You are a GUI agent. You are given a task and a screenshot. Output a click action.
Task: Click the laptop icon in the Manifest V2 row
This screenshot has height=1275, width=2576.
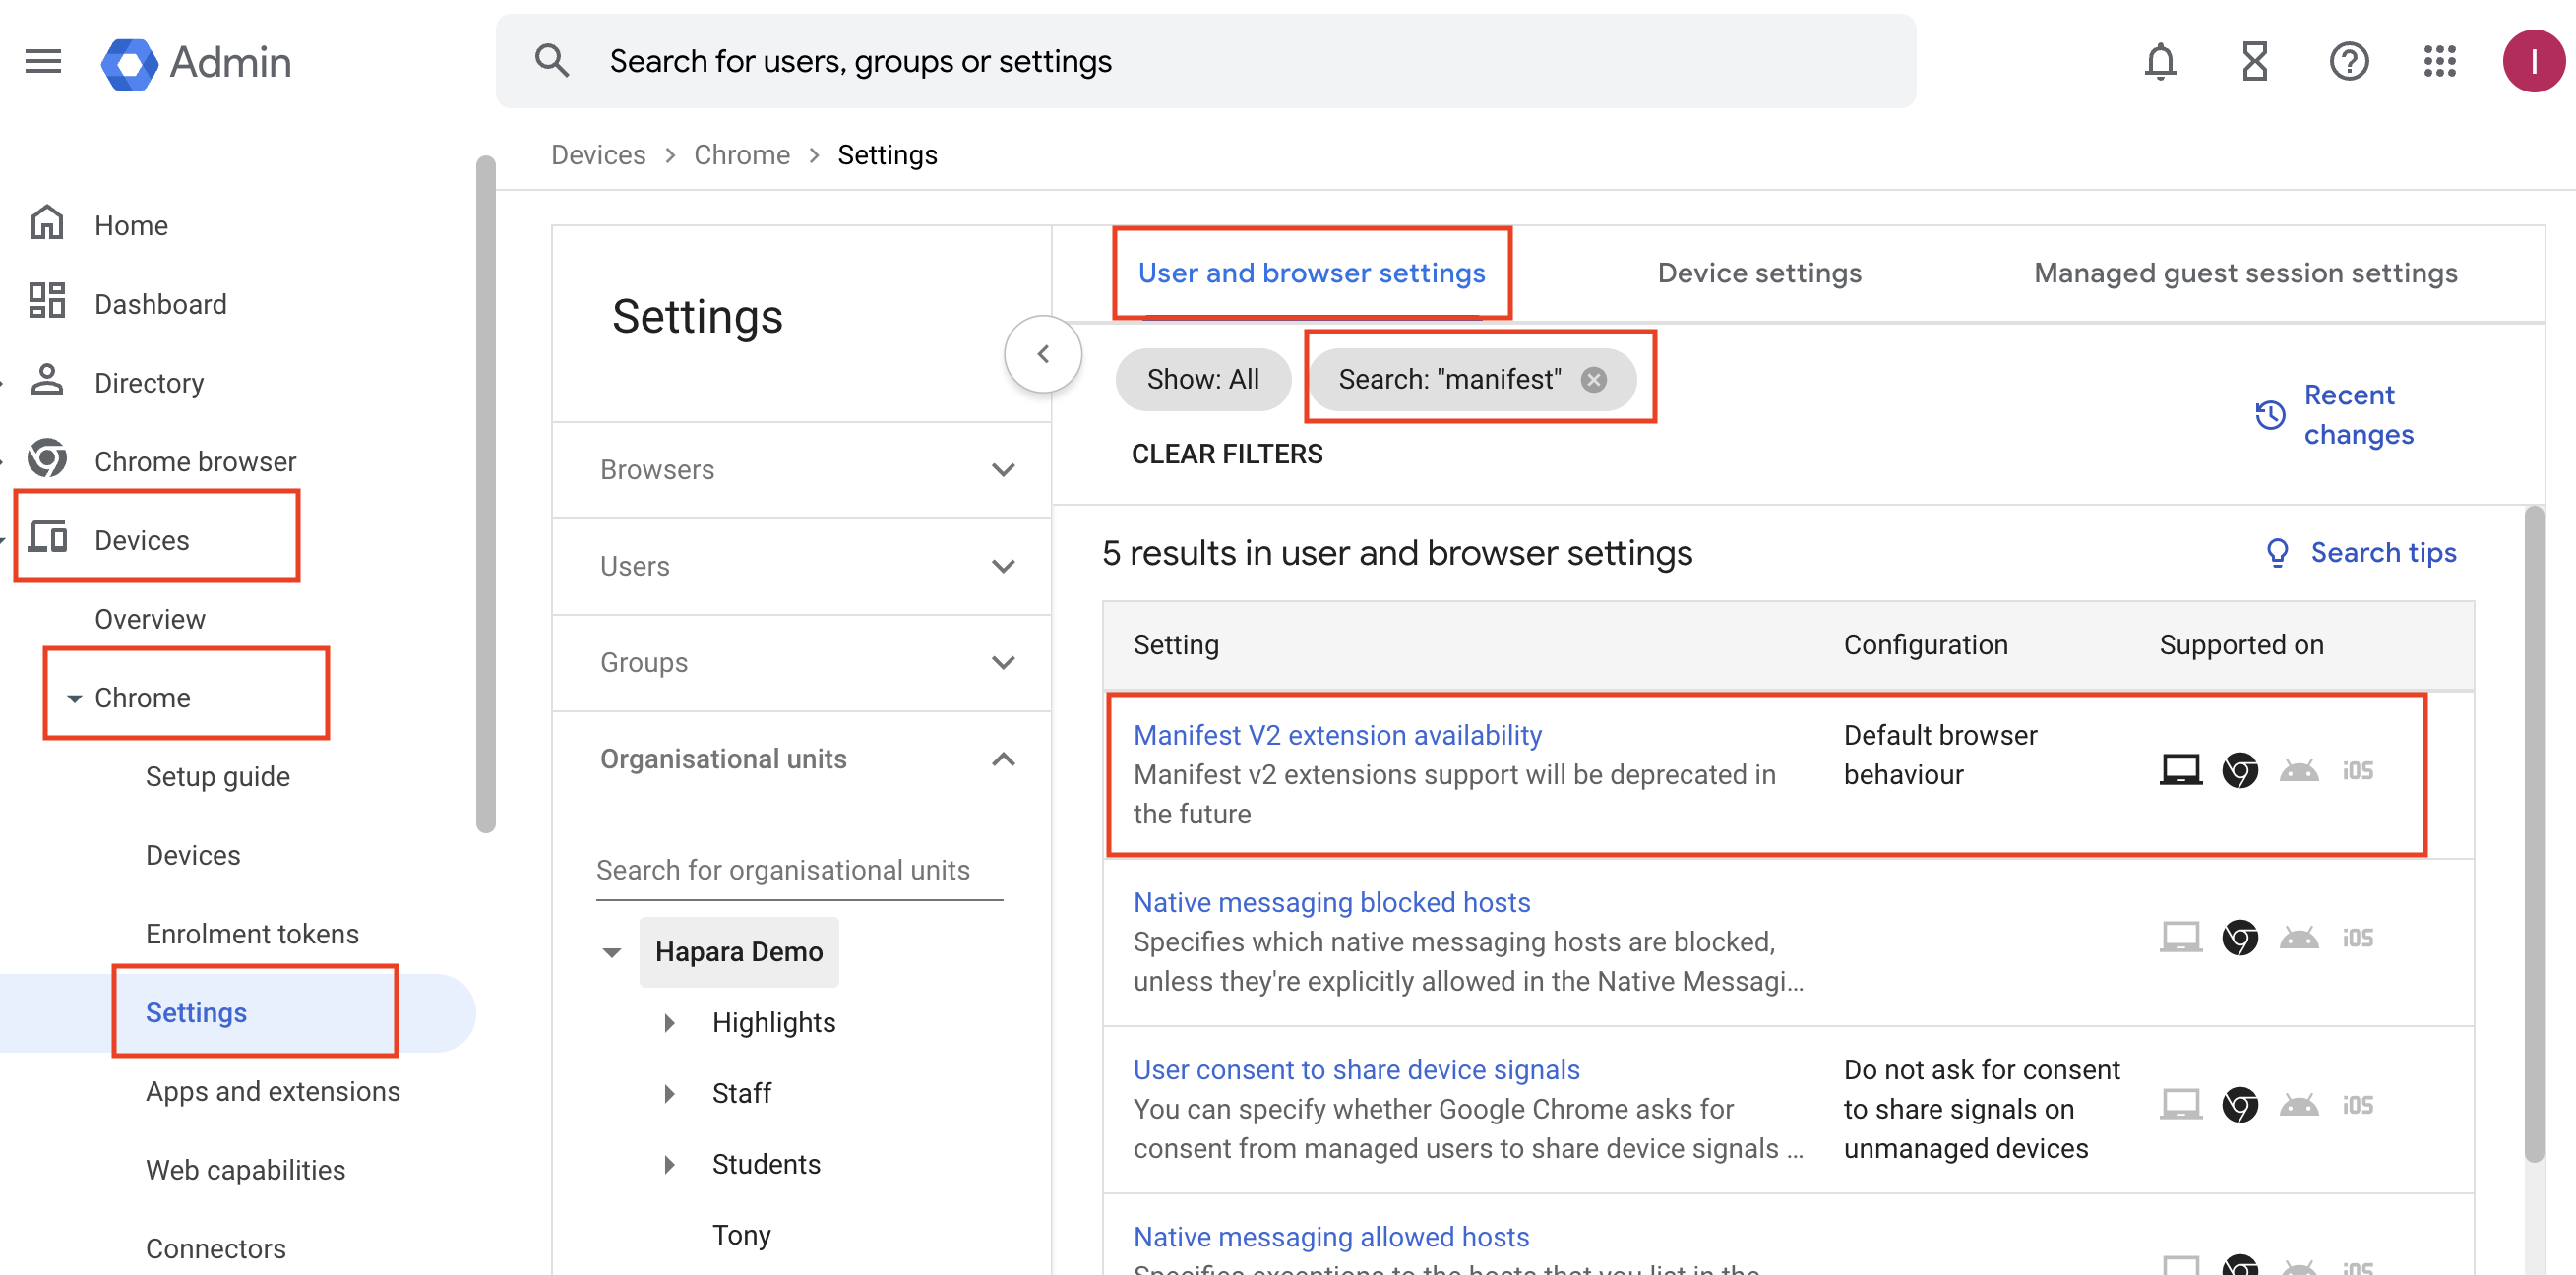[2180, 770]
